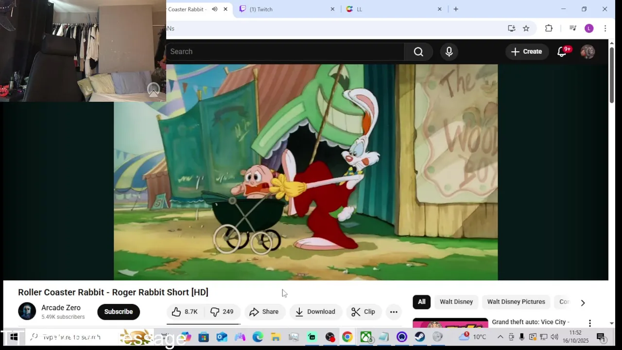Open the Chrome profile L avatar

point(589,28)
